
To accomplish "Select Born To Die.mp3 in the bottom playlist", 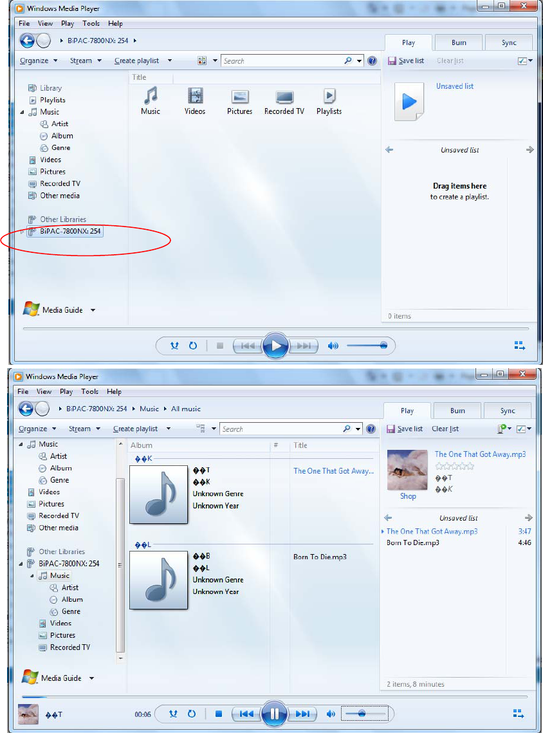I will [x=412, y=543].
